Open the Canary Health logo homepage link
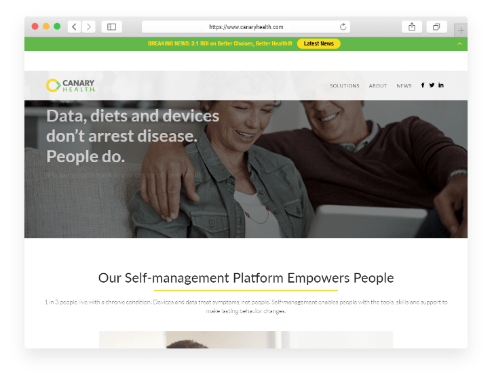492x381 pixels. coord(71,85)
